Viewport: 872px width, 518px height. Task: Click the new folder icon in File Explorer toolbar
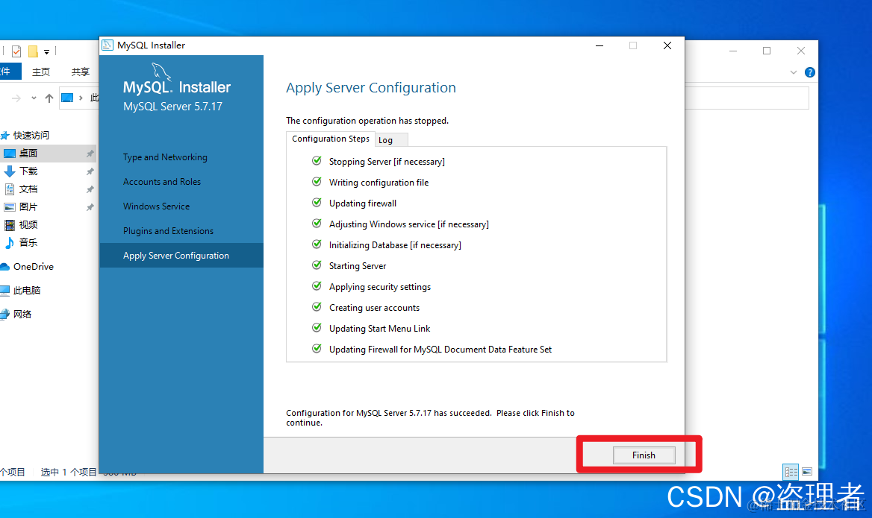coord(33,51)
